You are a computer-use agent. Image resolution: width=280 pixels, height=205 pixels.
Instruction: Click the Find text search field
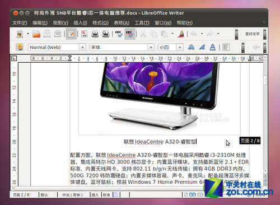tap(253, 34)
